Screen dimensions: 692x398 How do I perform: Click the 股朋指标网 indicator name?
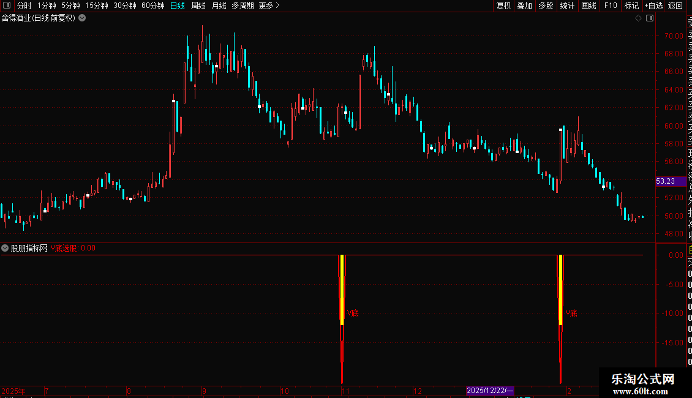click(29, 248)
